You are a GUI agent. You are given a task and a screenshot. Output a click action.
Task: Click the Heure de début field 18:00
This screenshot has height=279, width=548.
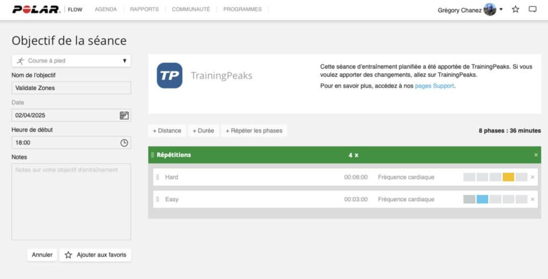71,143
